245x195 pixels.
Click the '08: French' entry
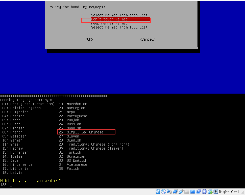(x=12, y=132)
